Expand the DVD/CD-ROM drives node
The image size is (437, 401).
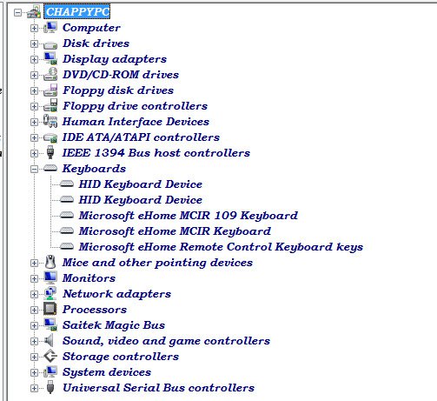pyautogui.click(x=34, y=75)
